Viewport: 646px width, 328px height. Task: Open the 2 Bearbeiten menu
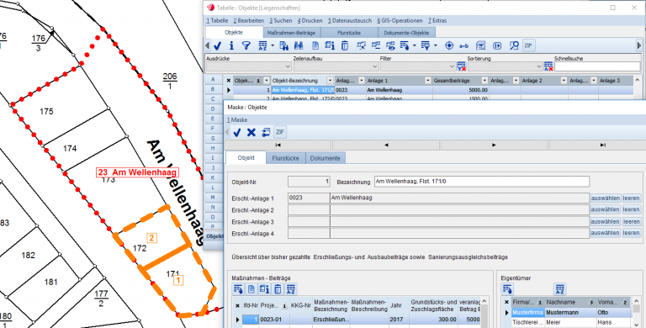point(248,20)
